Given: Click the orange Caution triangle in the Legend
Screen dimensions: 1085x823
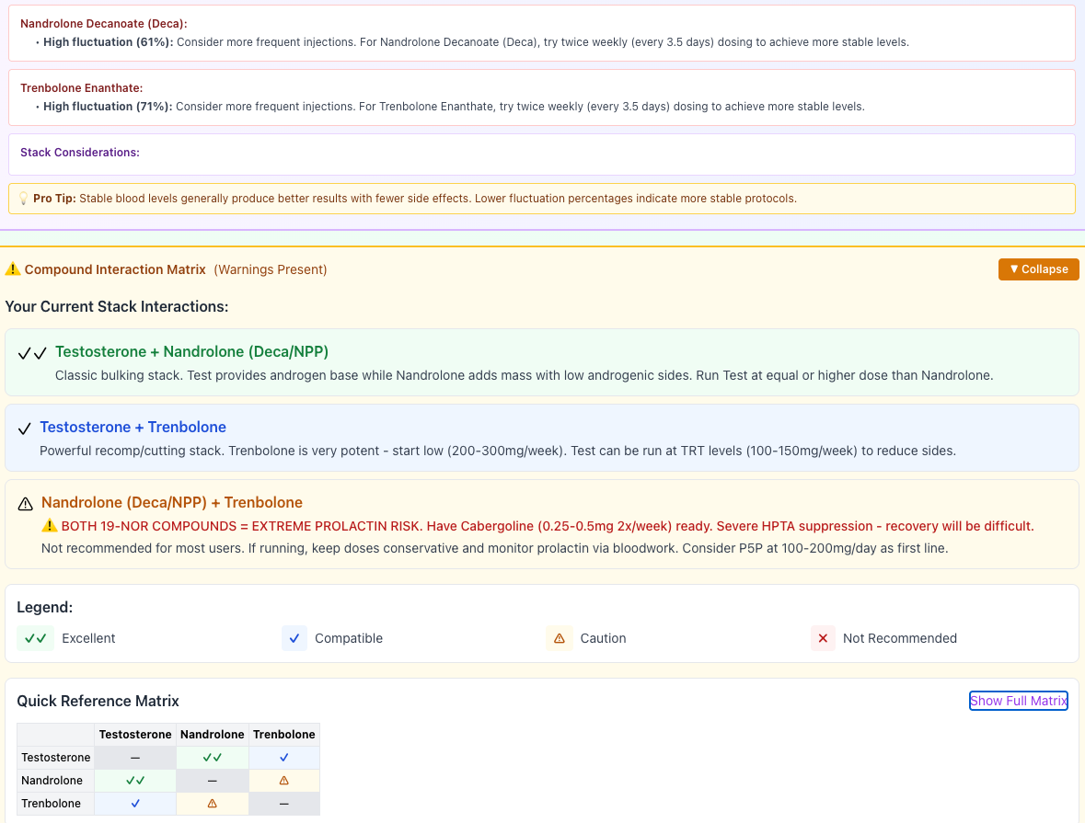Looking at the screenshot, I should coord(560,638).
